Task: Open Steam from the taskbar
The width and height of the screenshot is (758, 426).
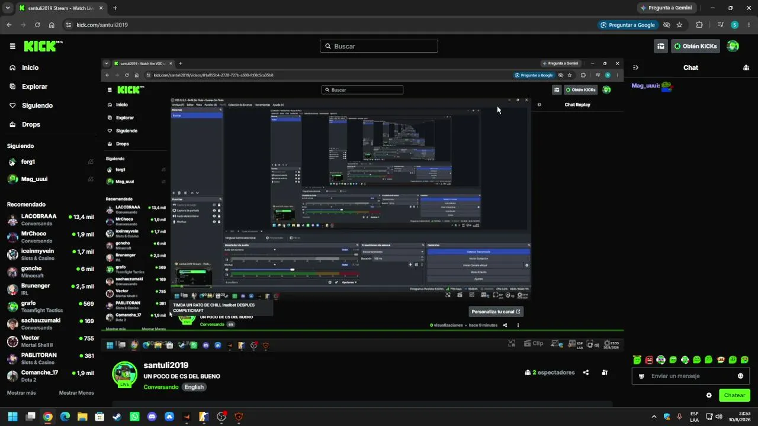Action: (117, 417)
